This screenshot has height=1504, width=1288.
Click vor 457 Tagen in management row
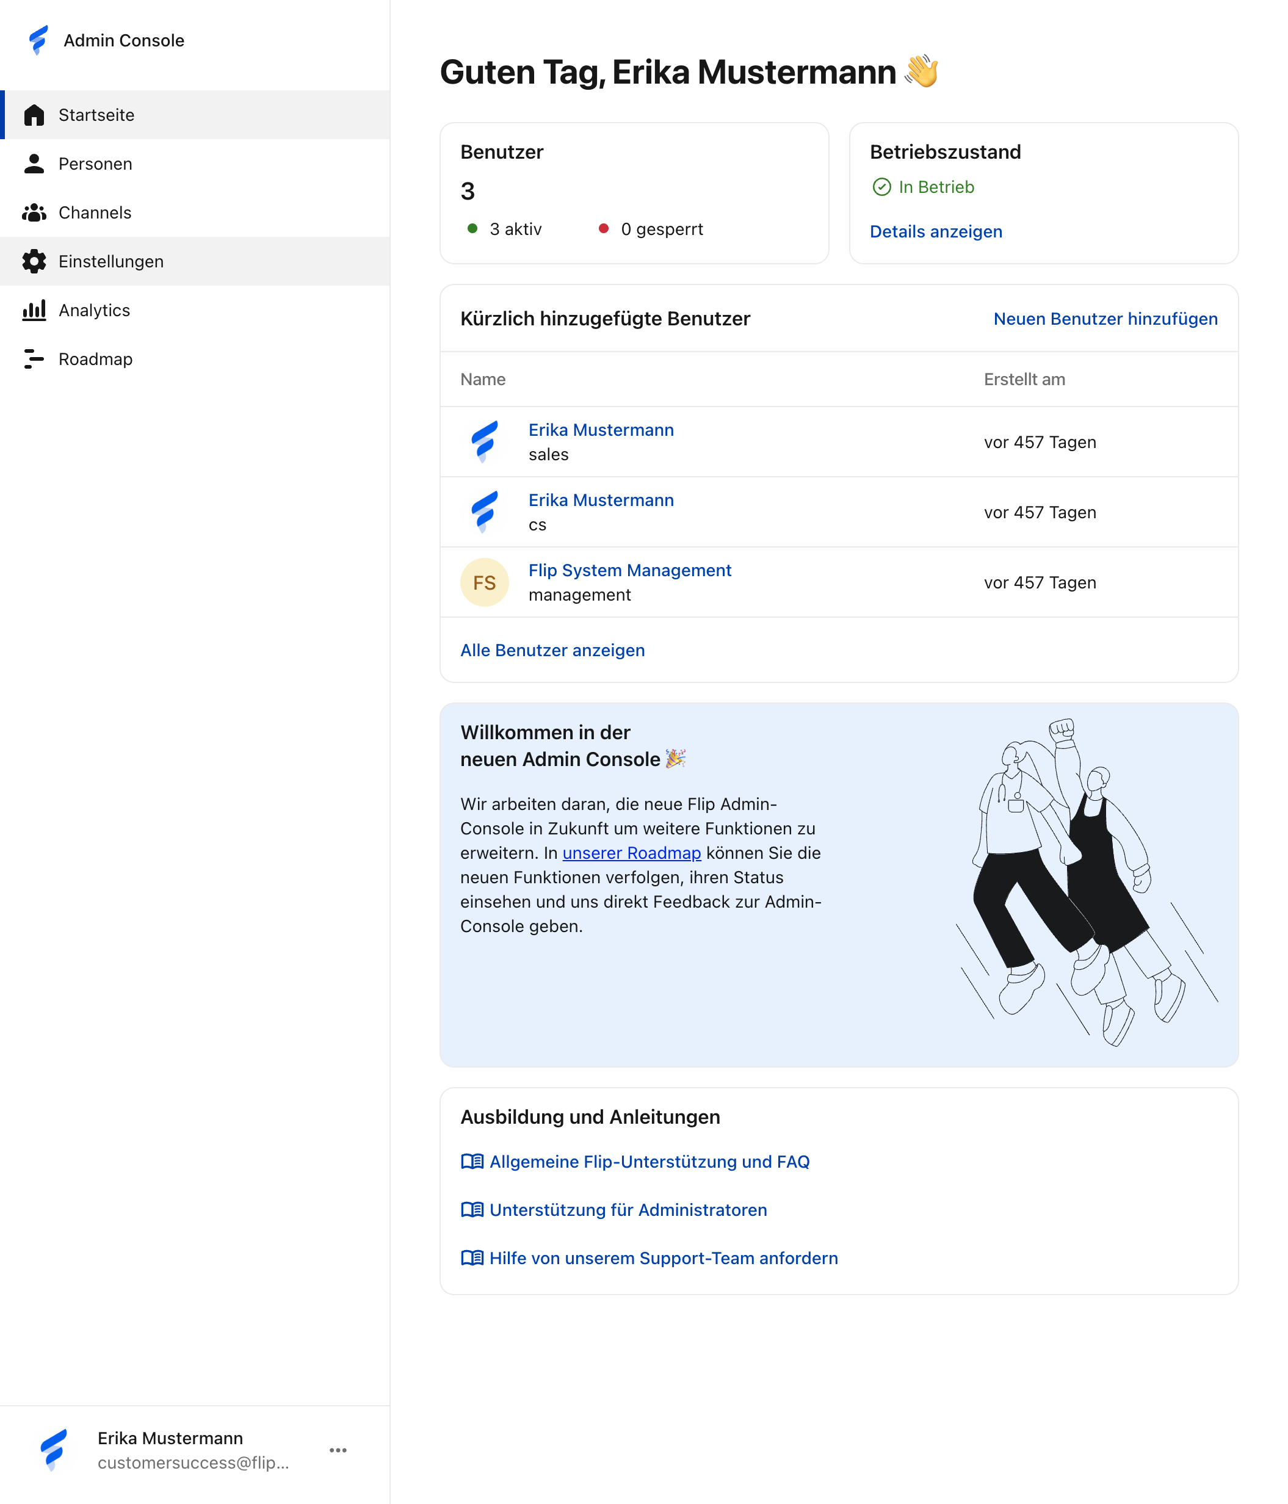1040,583
